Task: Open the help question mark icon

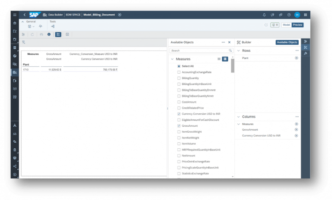Action: coord(289,15)
